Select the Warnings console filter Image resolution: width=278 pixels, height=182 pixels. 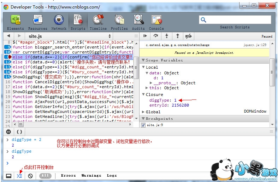[x=91, y=176]
